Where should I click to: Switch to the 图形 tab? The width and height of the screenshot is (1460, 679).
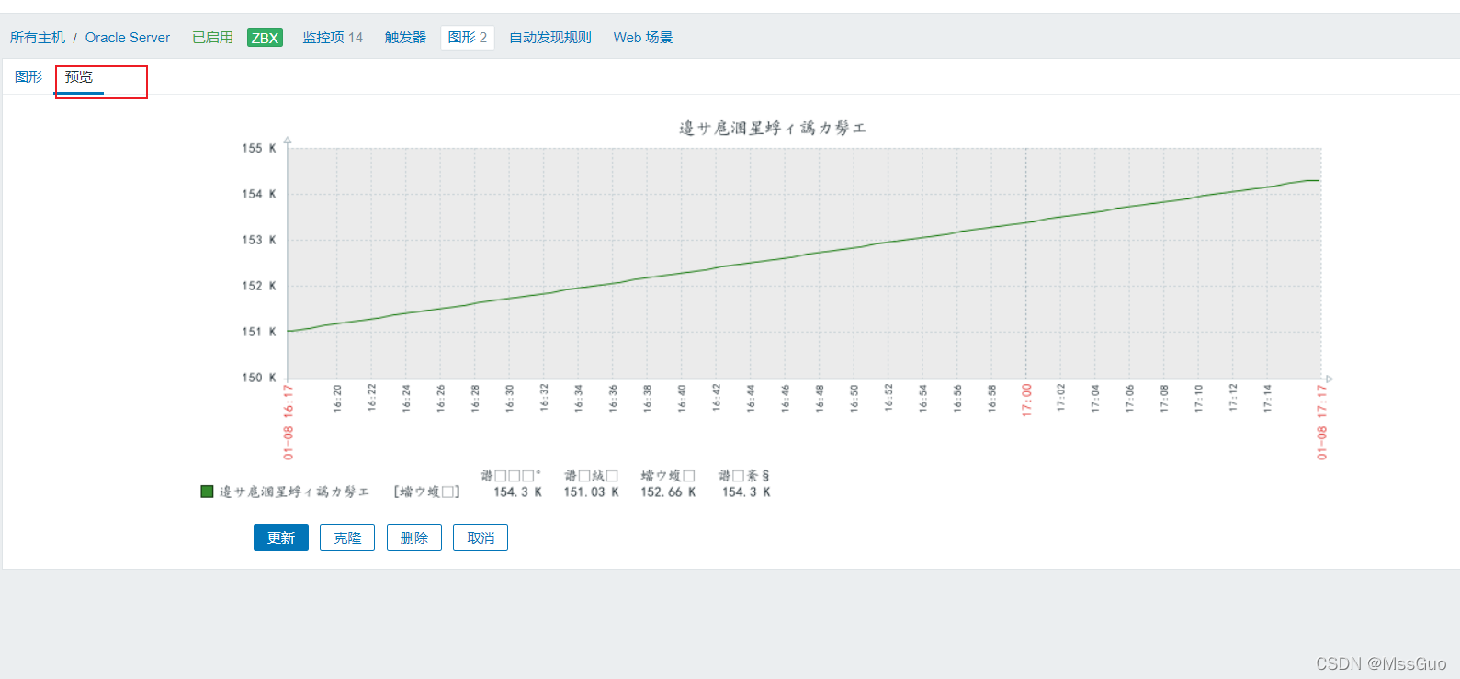click(28, 77)
